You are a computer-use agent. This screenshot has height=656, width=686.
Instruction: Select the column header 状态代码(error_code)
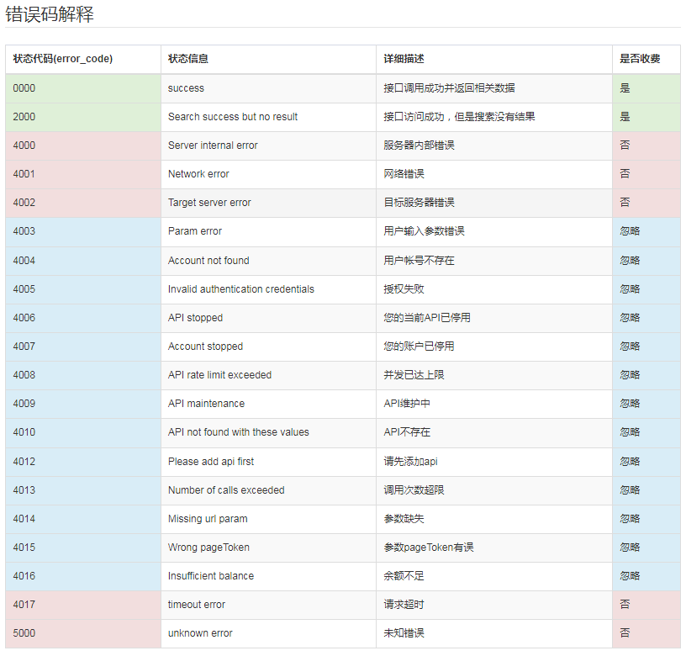(x=62, y=59)
